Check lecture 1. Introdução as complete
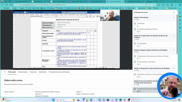The width and height of the screenshot is (182, 102). click(135, 24)
